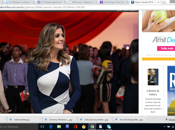Close the Renata Figueira Facebook tab

[x=65, y=2]
